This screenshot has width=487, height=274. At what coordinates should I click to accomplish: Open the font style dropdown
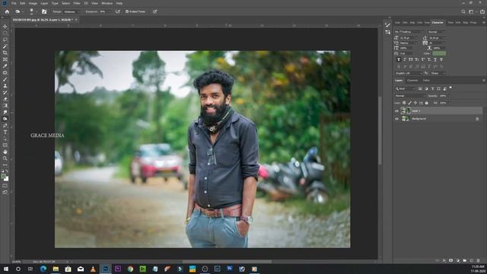436,32
